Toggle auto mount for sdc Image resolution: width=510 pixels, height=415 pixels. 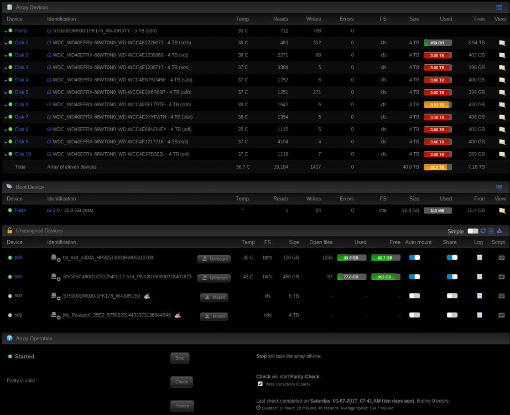pos(414,277)
